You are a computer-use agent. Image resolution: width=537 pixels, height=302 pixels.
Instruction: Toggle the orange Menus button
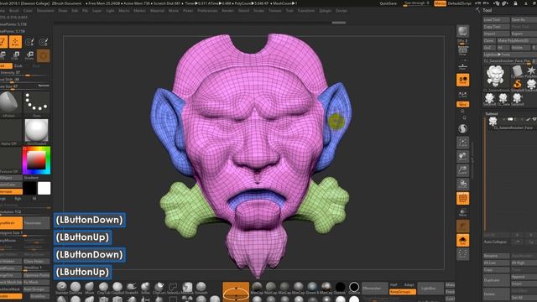pyautogui.click(x=440, y=3)
